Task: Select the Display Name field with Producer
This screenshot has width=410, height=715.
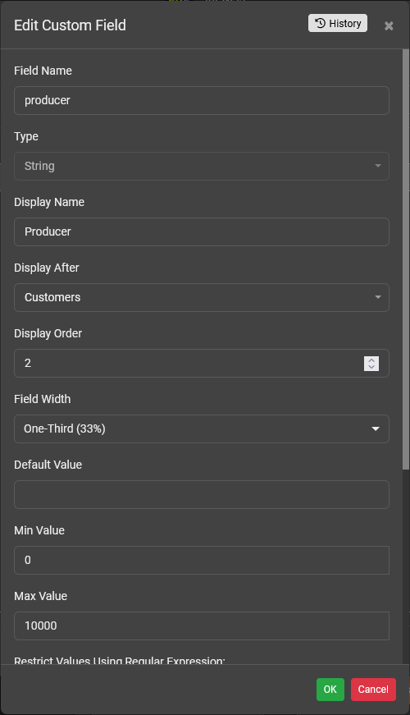Action: tap(202, 231)
